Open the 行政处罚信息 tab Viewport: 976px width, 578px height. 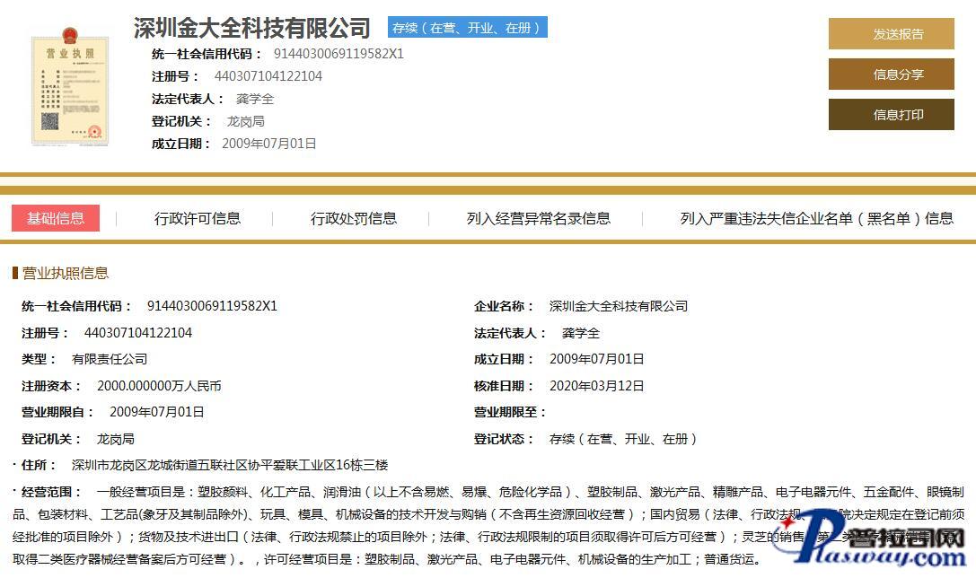[354, 218]
